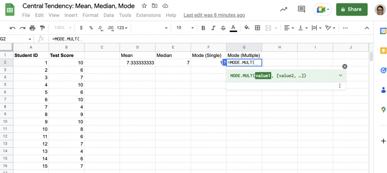Screen dimensions: 387x173
Task: Select column G header
Action: pos(244,47)
